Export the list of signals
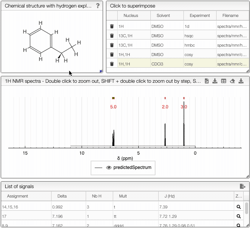The width and height of the screenshot is (250, 228). [x=242, y=186]
